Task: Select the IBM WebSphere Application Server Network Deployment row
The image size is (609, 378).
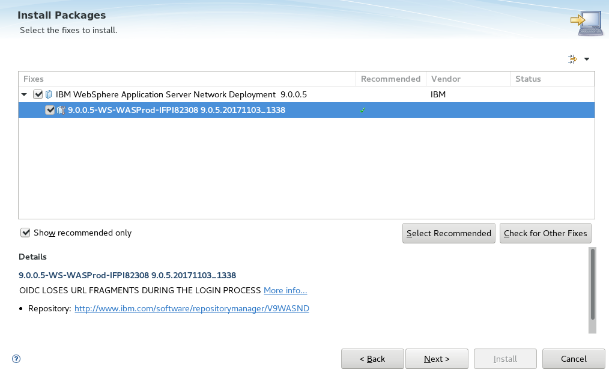Action: click(x=306, y=94)
